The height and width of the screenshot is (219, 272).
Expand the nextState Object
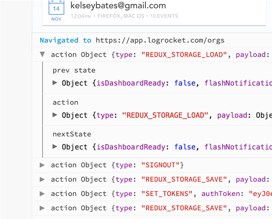coord(55,147)
